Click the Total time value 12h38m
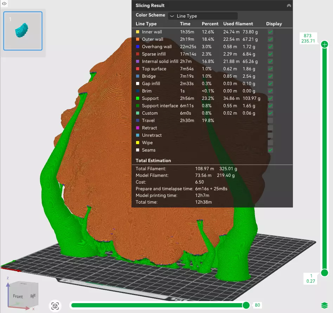 204,202
